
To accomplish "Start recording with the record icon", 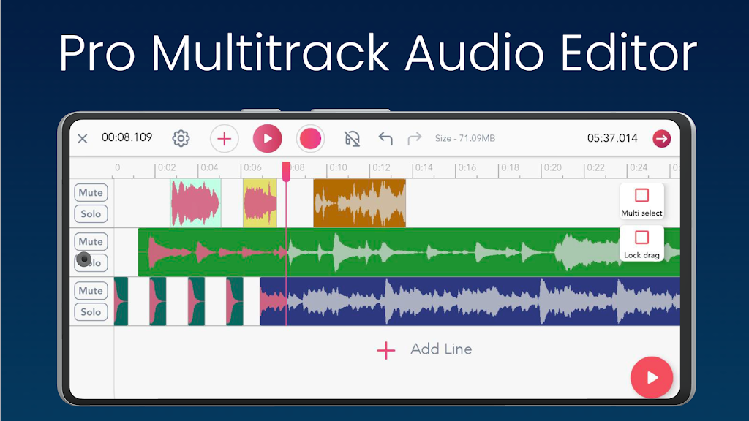I will coord(310,139).
